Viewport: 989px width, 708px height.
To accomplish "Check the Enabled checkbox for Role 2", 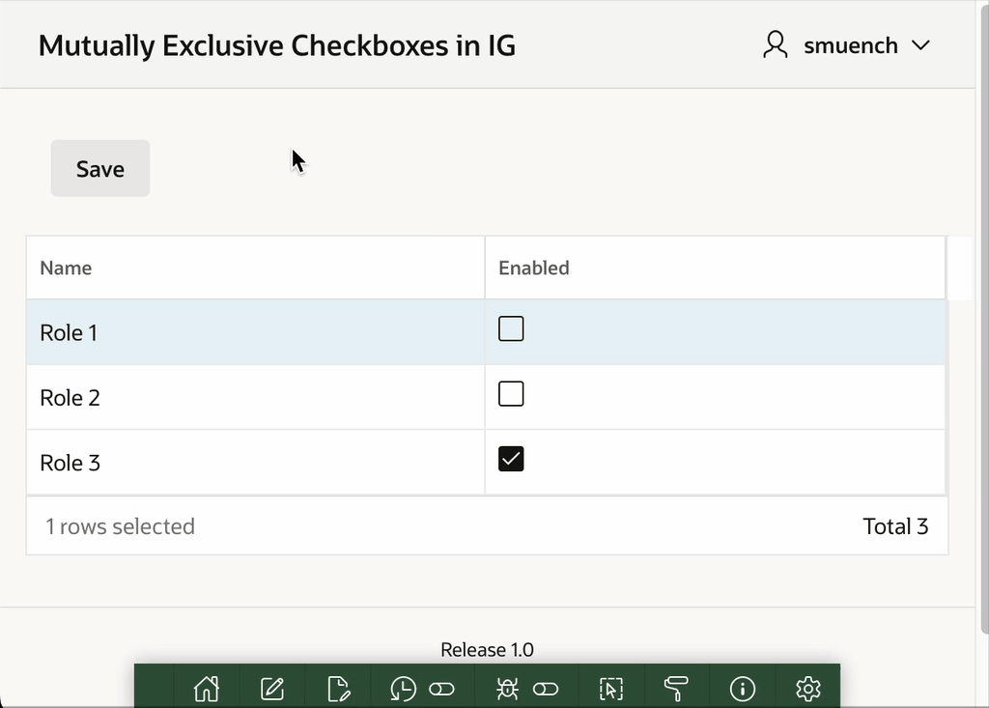I will point(511,394).
